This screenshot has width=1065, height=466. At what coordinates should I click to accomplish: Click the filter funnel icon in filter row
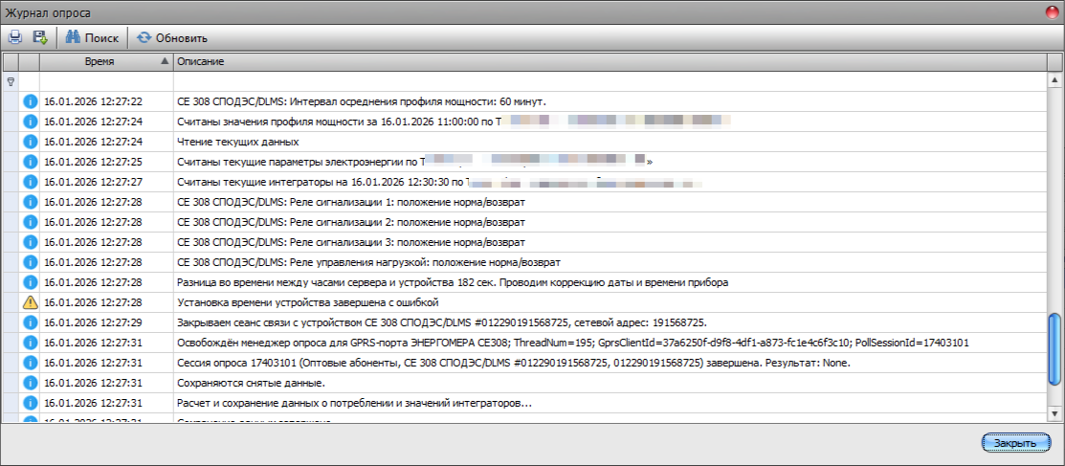click(11, 81)
